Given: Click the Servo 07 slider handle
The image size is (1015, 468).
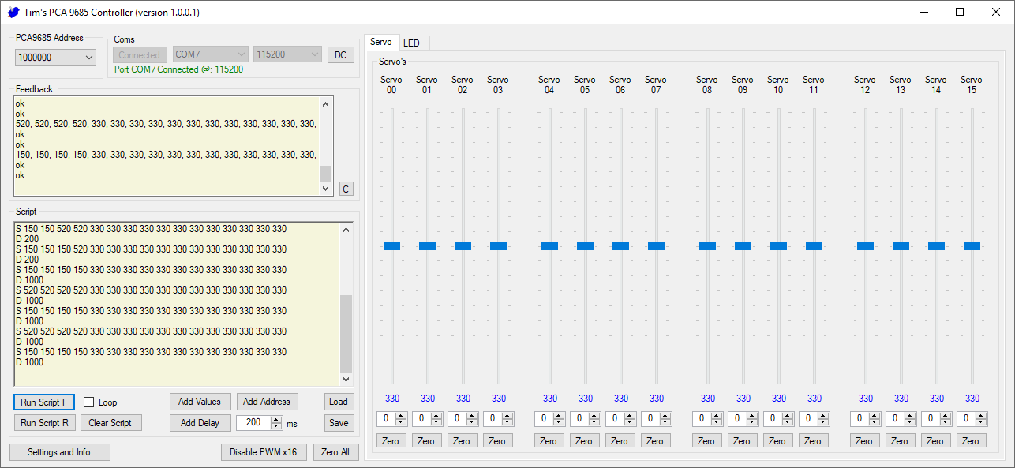Looking at the screenshot, I should (x=656, y=246).
